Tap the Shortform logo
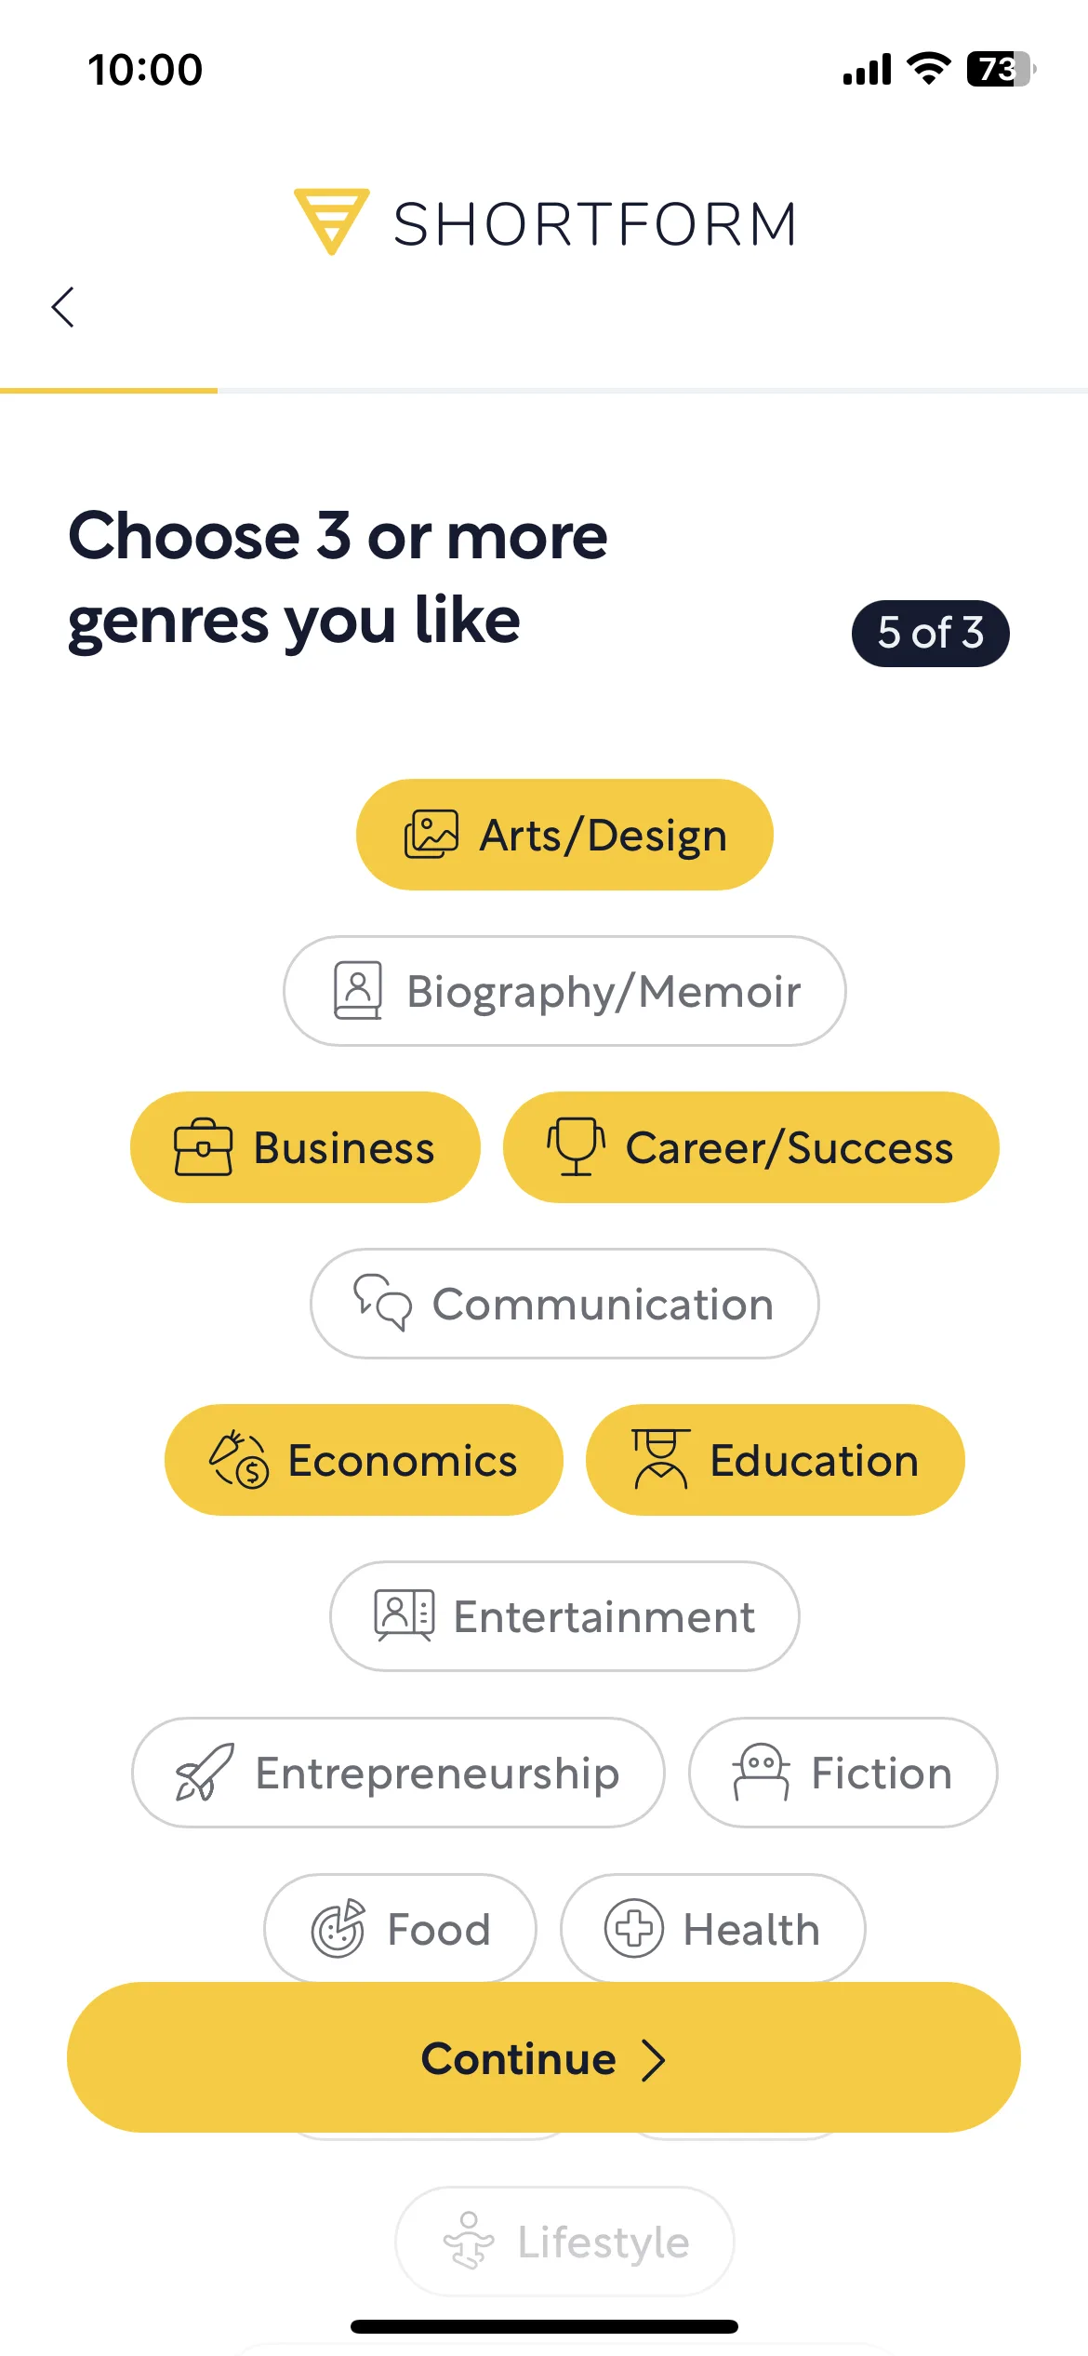Viewport: 1088px width, 2356px height. (546, 222)
